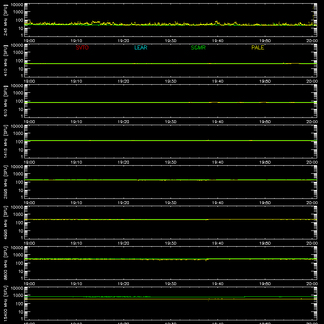Click '19:30' under the 1415 MHz panel
324x324 pixels.
tap(171, 162)
